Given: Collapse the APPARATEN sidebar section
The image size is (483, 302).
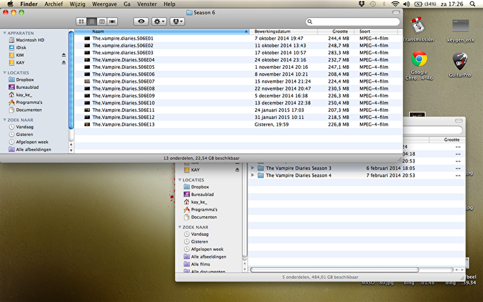Looking at the screenshot, I should click(x=4, y=33).
